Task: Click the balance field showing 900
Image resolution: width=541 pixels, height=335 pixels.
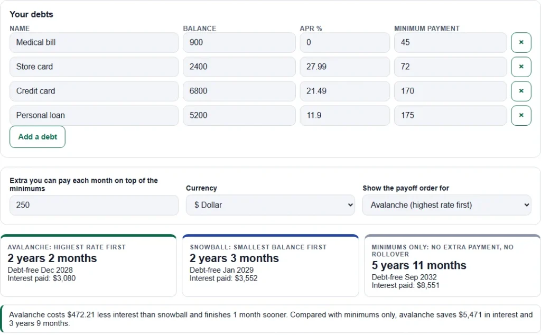Action: tap(239, 42)
